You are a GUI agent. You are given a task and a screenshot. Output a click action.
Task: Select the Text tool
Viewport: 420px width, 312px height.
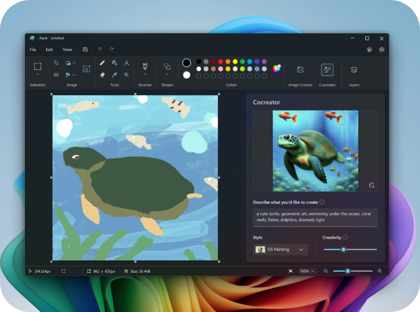[126, 63]
